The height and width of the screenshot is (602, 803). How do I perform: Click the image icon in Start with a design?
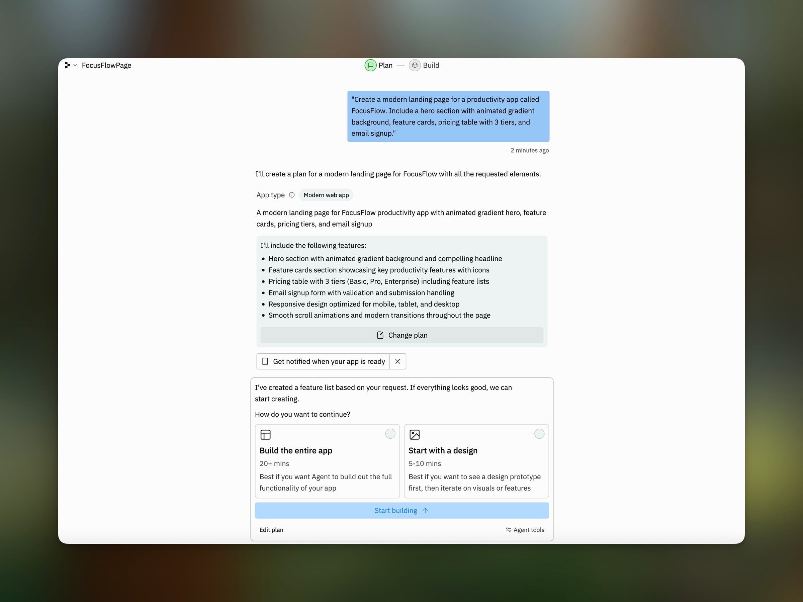pos(414,435)
